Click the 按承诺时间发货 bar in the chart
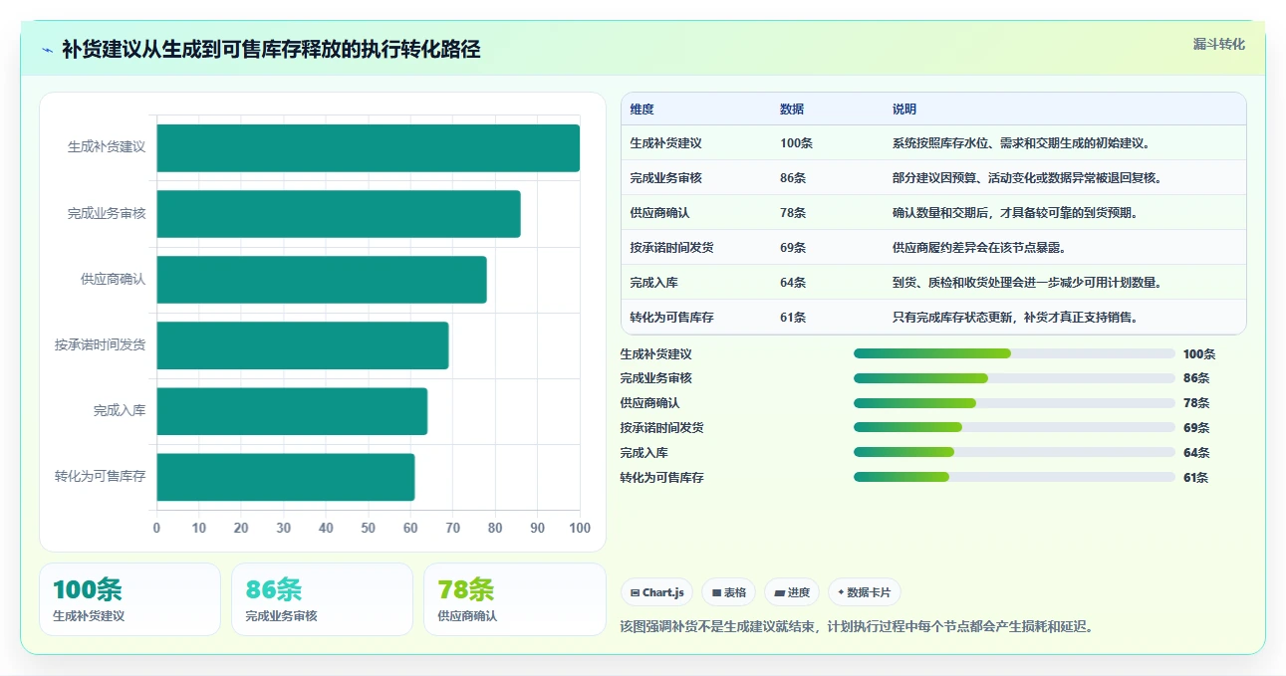 click(302, 345)
